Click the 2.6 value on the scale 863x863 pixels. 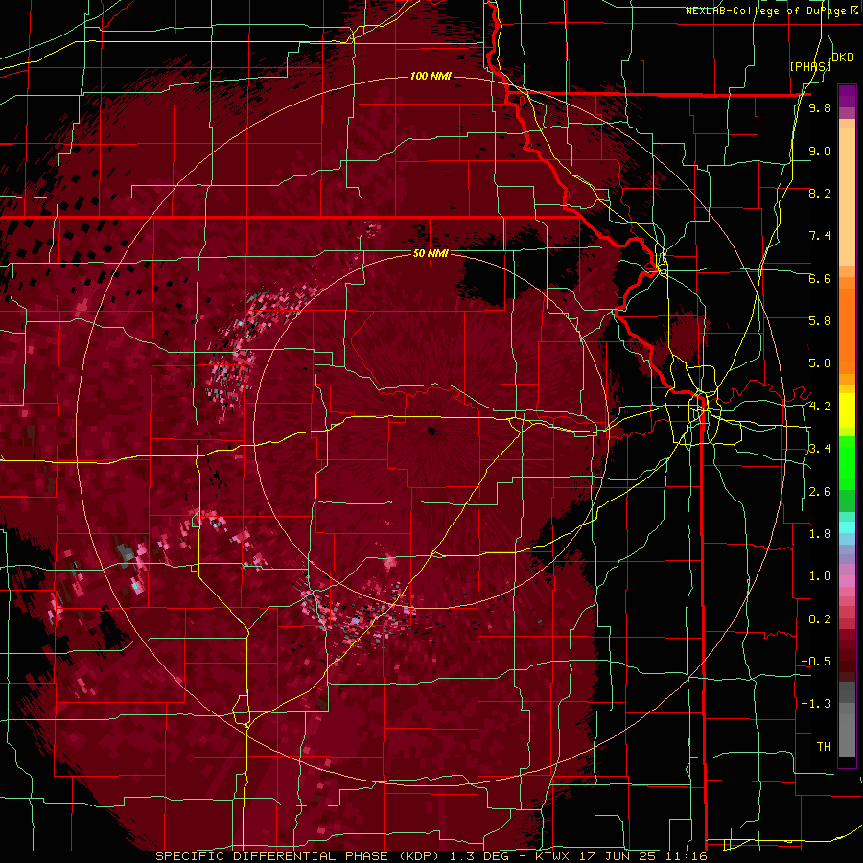click(820, 492)
